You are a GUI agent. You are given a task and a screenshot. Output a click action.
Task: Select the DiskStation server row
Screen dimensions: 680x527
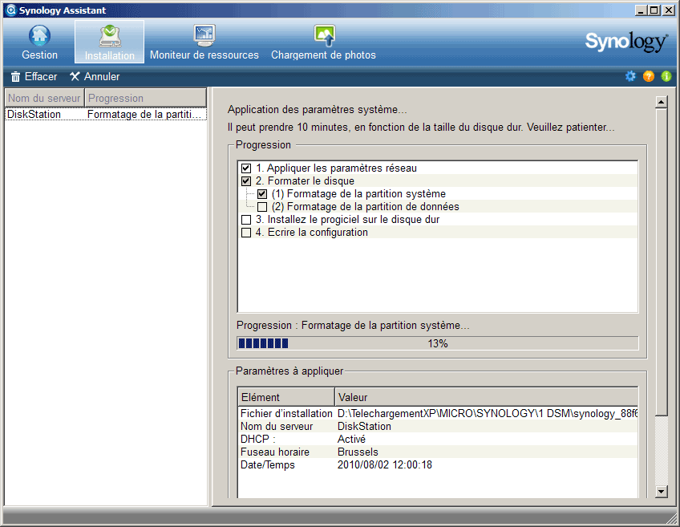pyautogui.click(x=105, y=114)
